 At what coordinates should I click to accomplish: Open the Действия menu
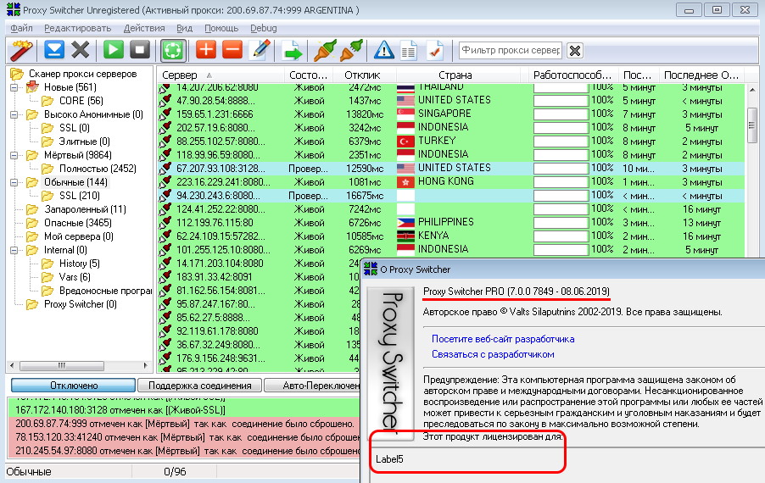pos(144,28)
